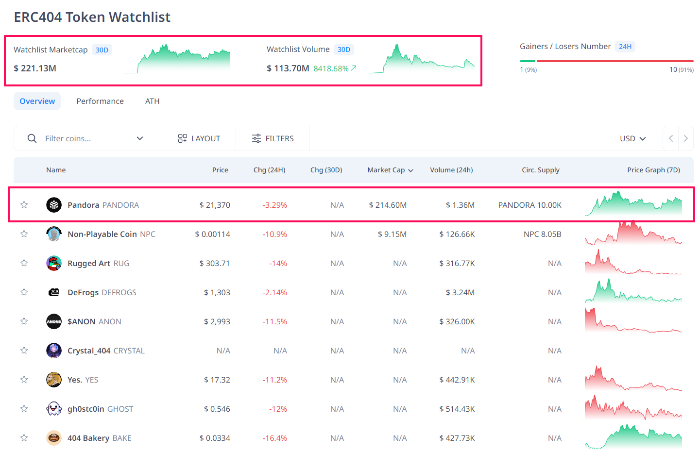
Task: Click the Rugged Art token logo
Action: tap(54, 263)
